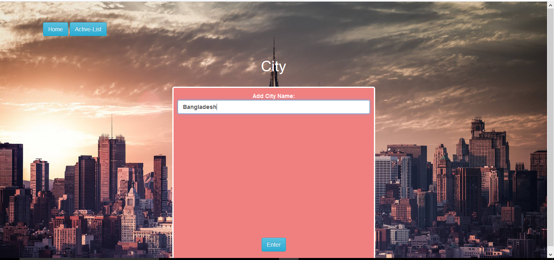This screenshot has height=260, width=554.
Task: Open the Active-List page
Action: [88, 29]
